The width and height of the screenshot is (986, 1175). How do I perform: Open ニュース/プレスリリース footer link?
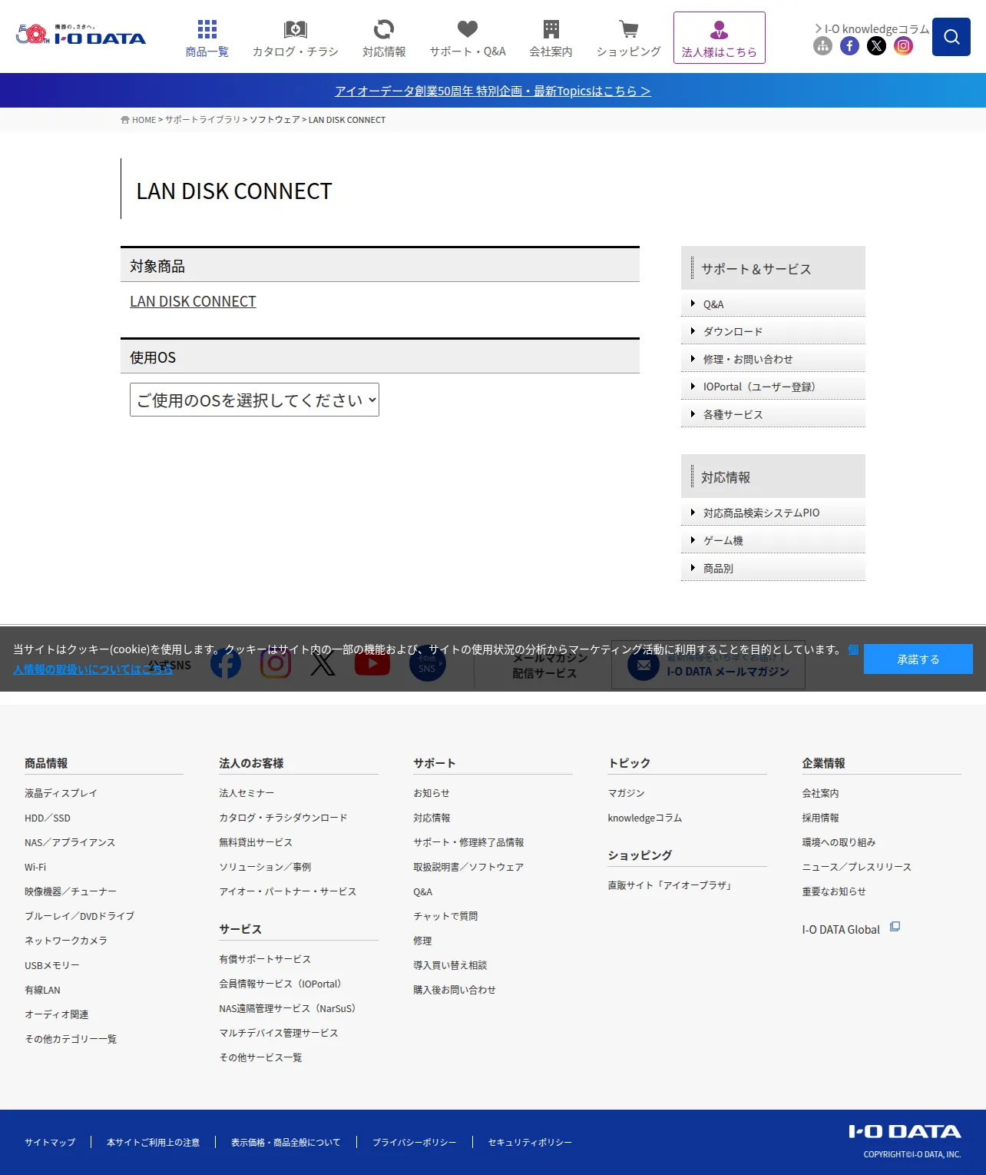[x=856, y=867]
